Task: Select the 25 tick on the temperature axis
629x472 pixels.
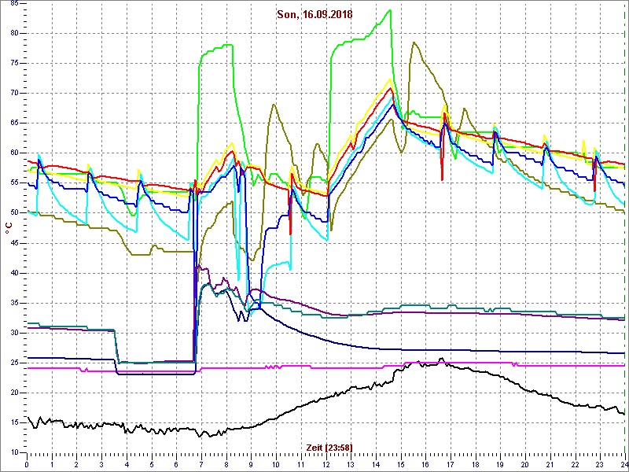Action: pos(14,363)
